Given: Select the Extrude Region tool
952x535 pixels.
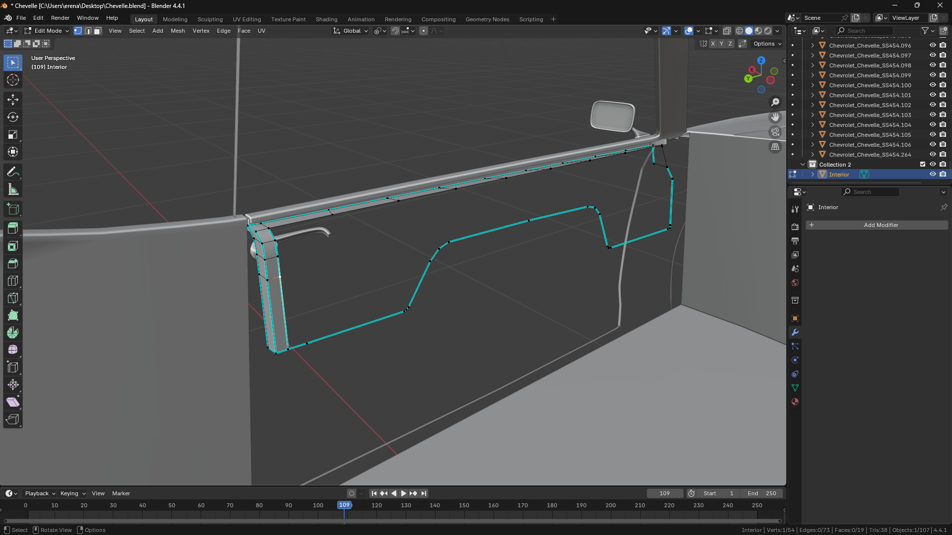Looking at the screenshot, I should (x=13, y=228).
